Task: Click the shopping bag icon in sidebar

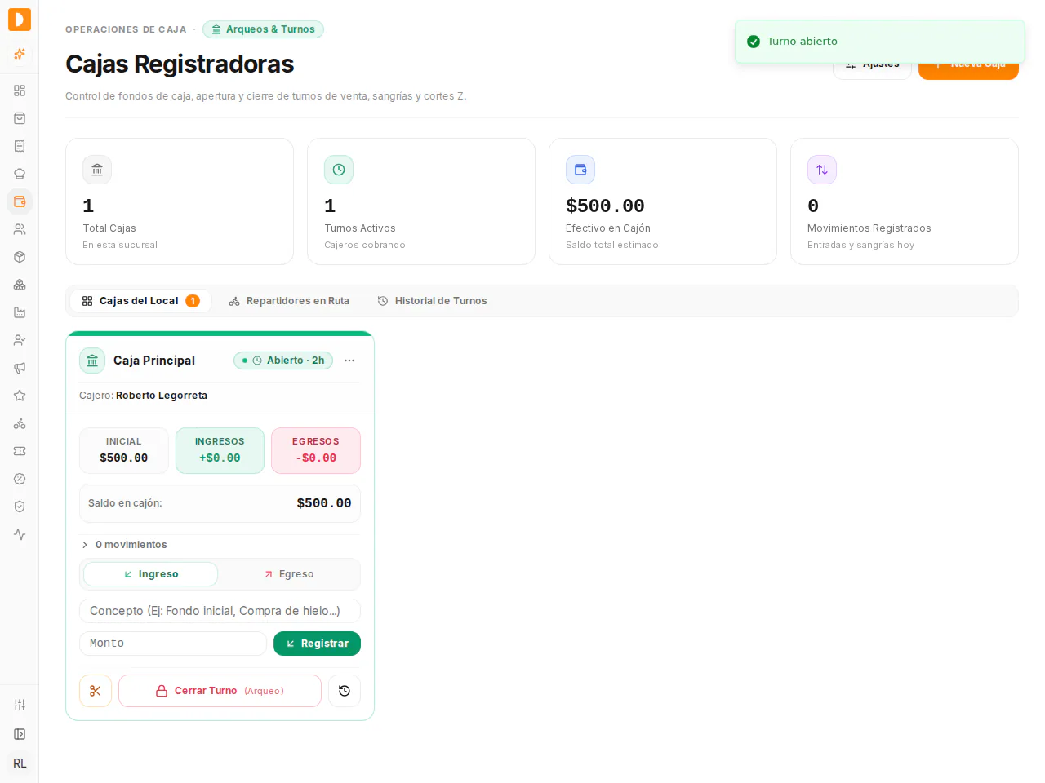Action: (20, 118)
